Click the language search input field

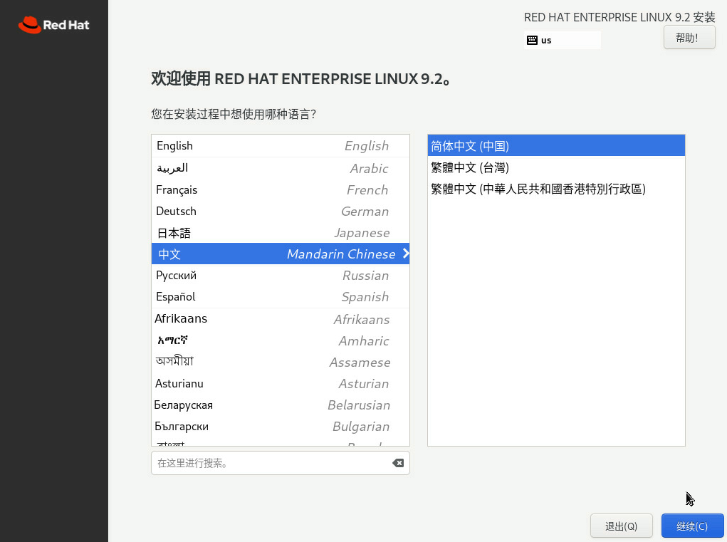[271, 463]
